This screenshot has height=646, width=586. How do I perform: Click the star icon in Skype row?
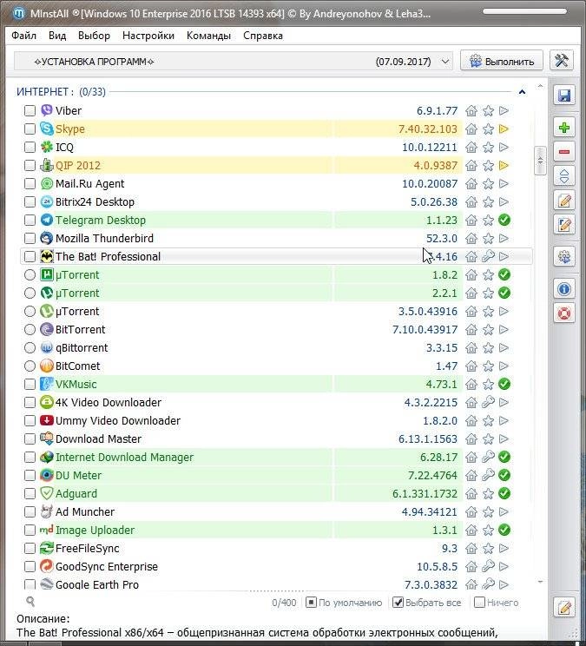tap(488, 129)
